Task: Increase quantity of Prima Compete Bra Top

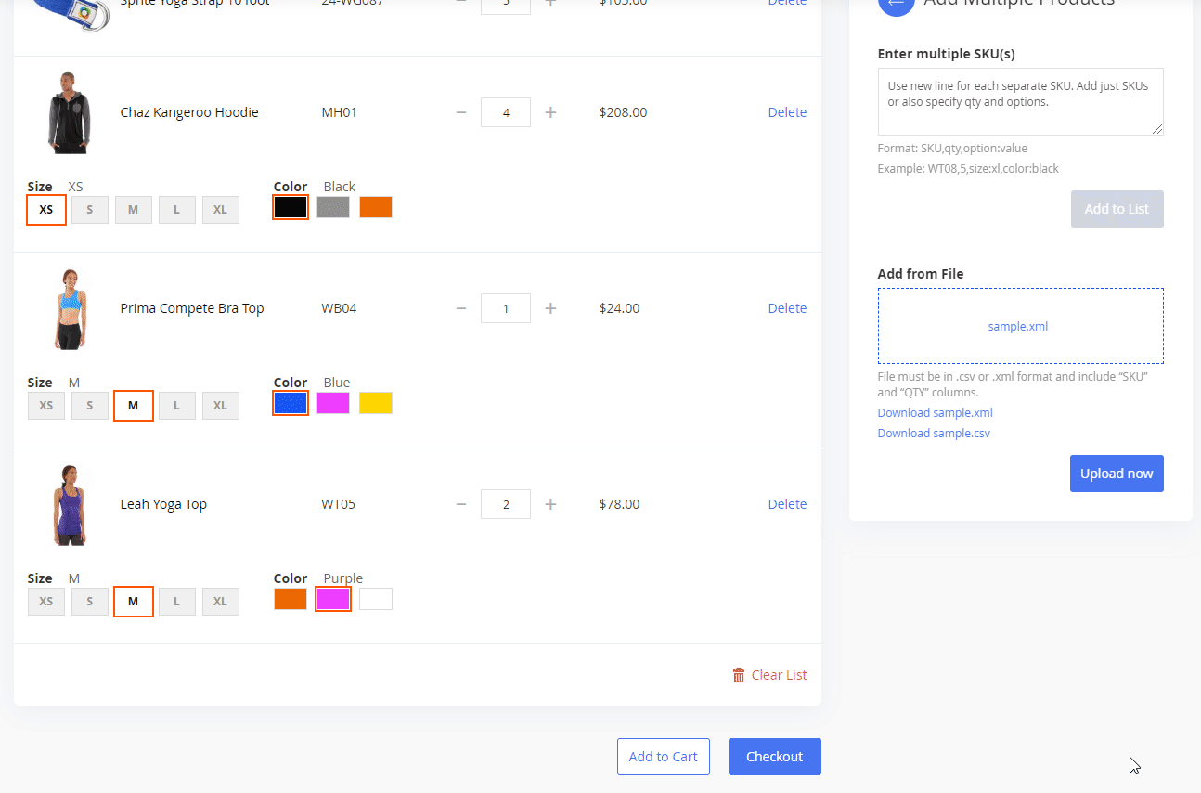Action: pyautogui.click(x=550, y=308)
